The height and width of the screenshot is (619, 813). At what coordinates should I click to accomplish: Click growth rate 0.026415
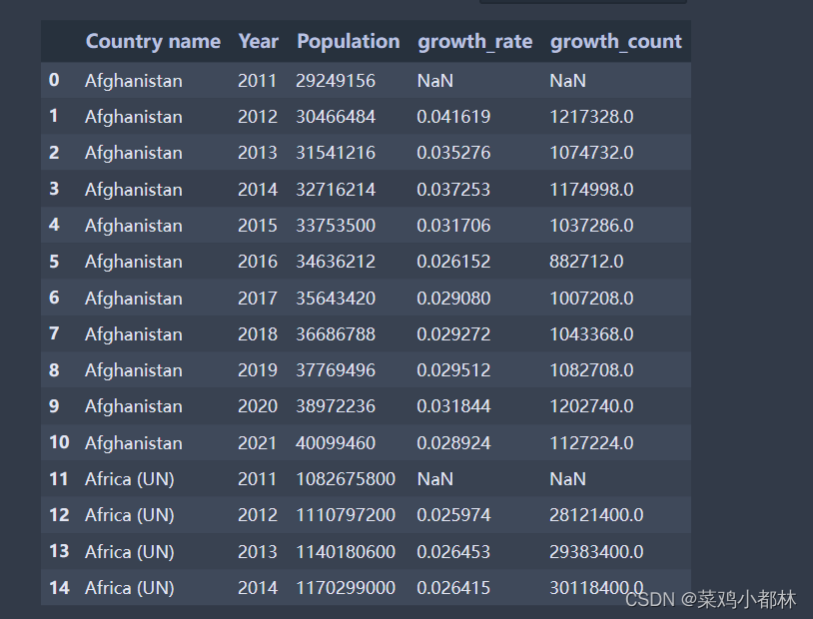(x=453, y=588)
